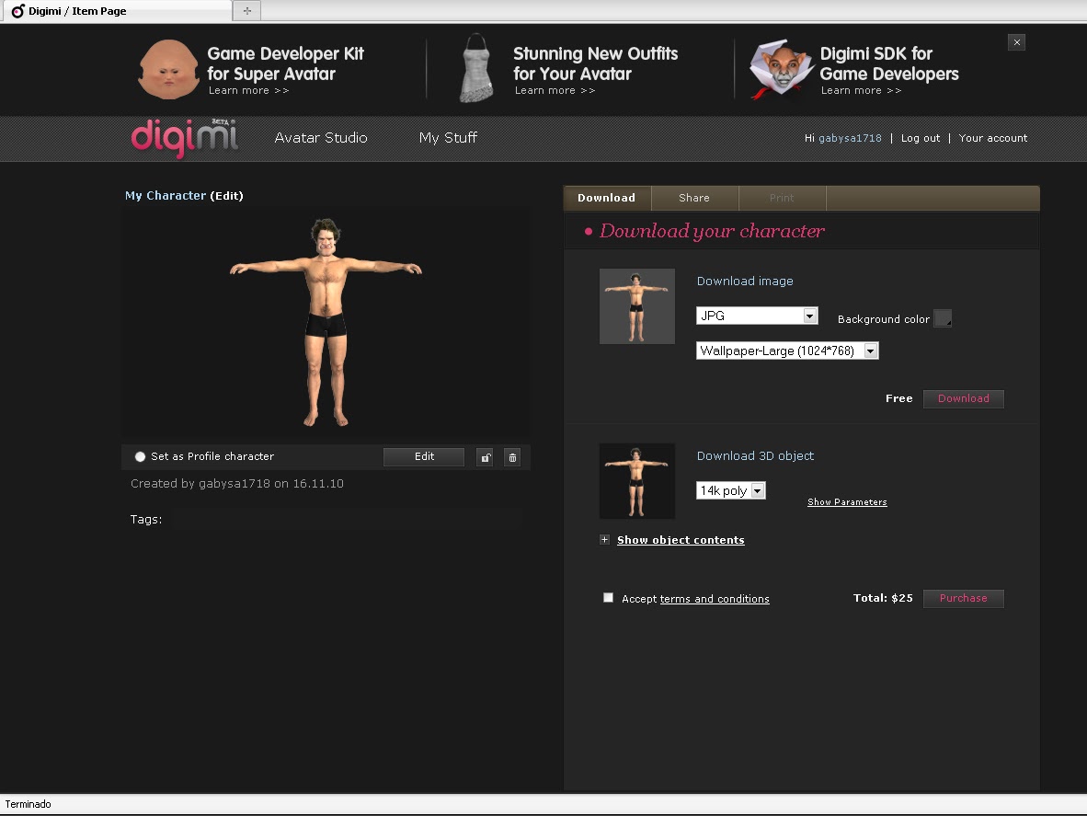Click the Download 3D object thumbnail

tap(637, 481)
